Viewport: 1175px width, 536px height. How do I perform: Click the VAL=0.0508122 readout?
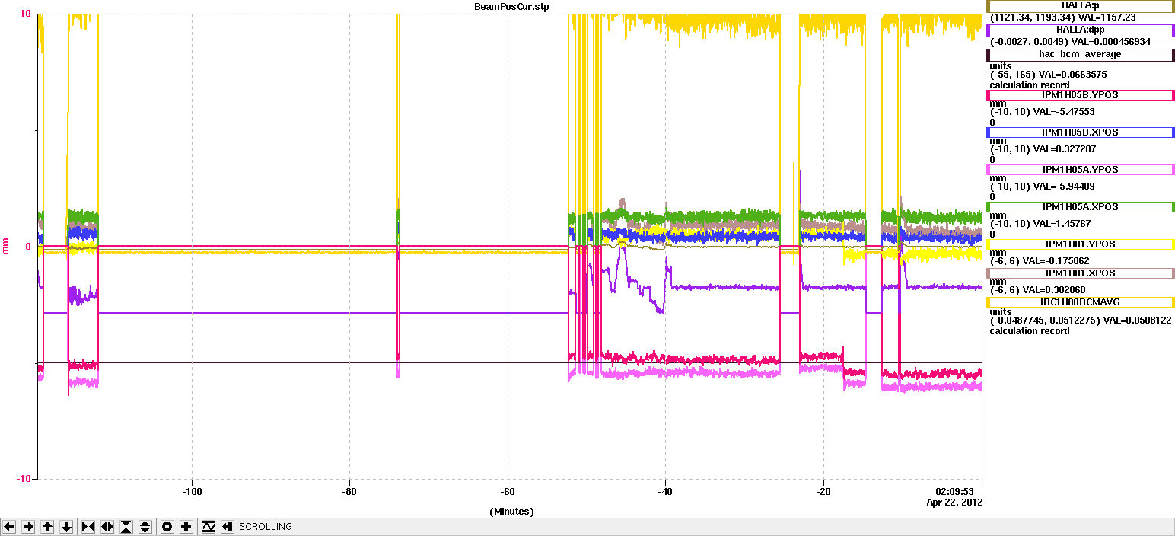tap(1137, 321)
